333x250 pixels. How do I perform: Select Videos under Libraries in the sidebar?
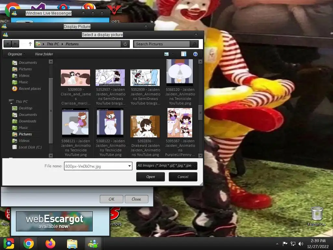[21, 76]
